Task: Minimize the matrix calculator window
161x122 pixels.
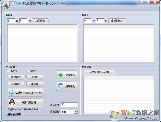Action: (x=142, y=2)
